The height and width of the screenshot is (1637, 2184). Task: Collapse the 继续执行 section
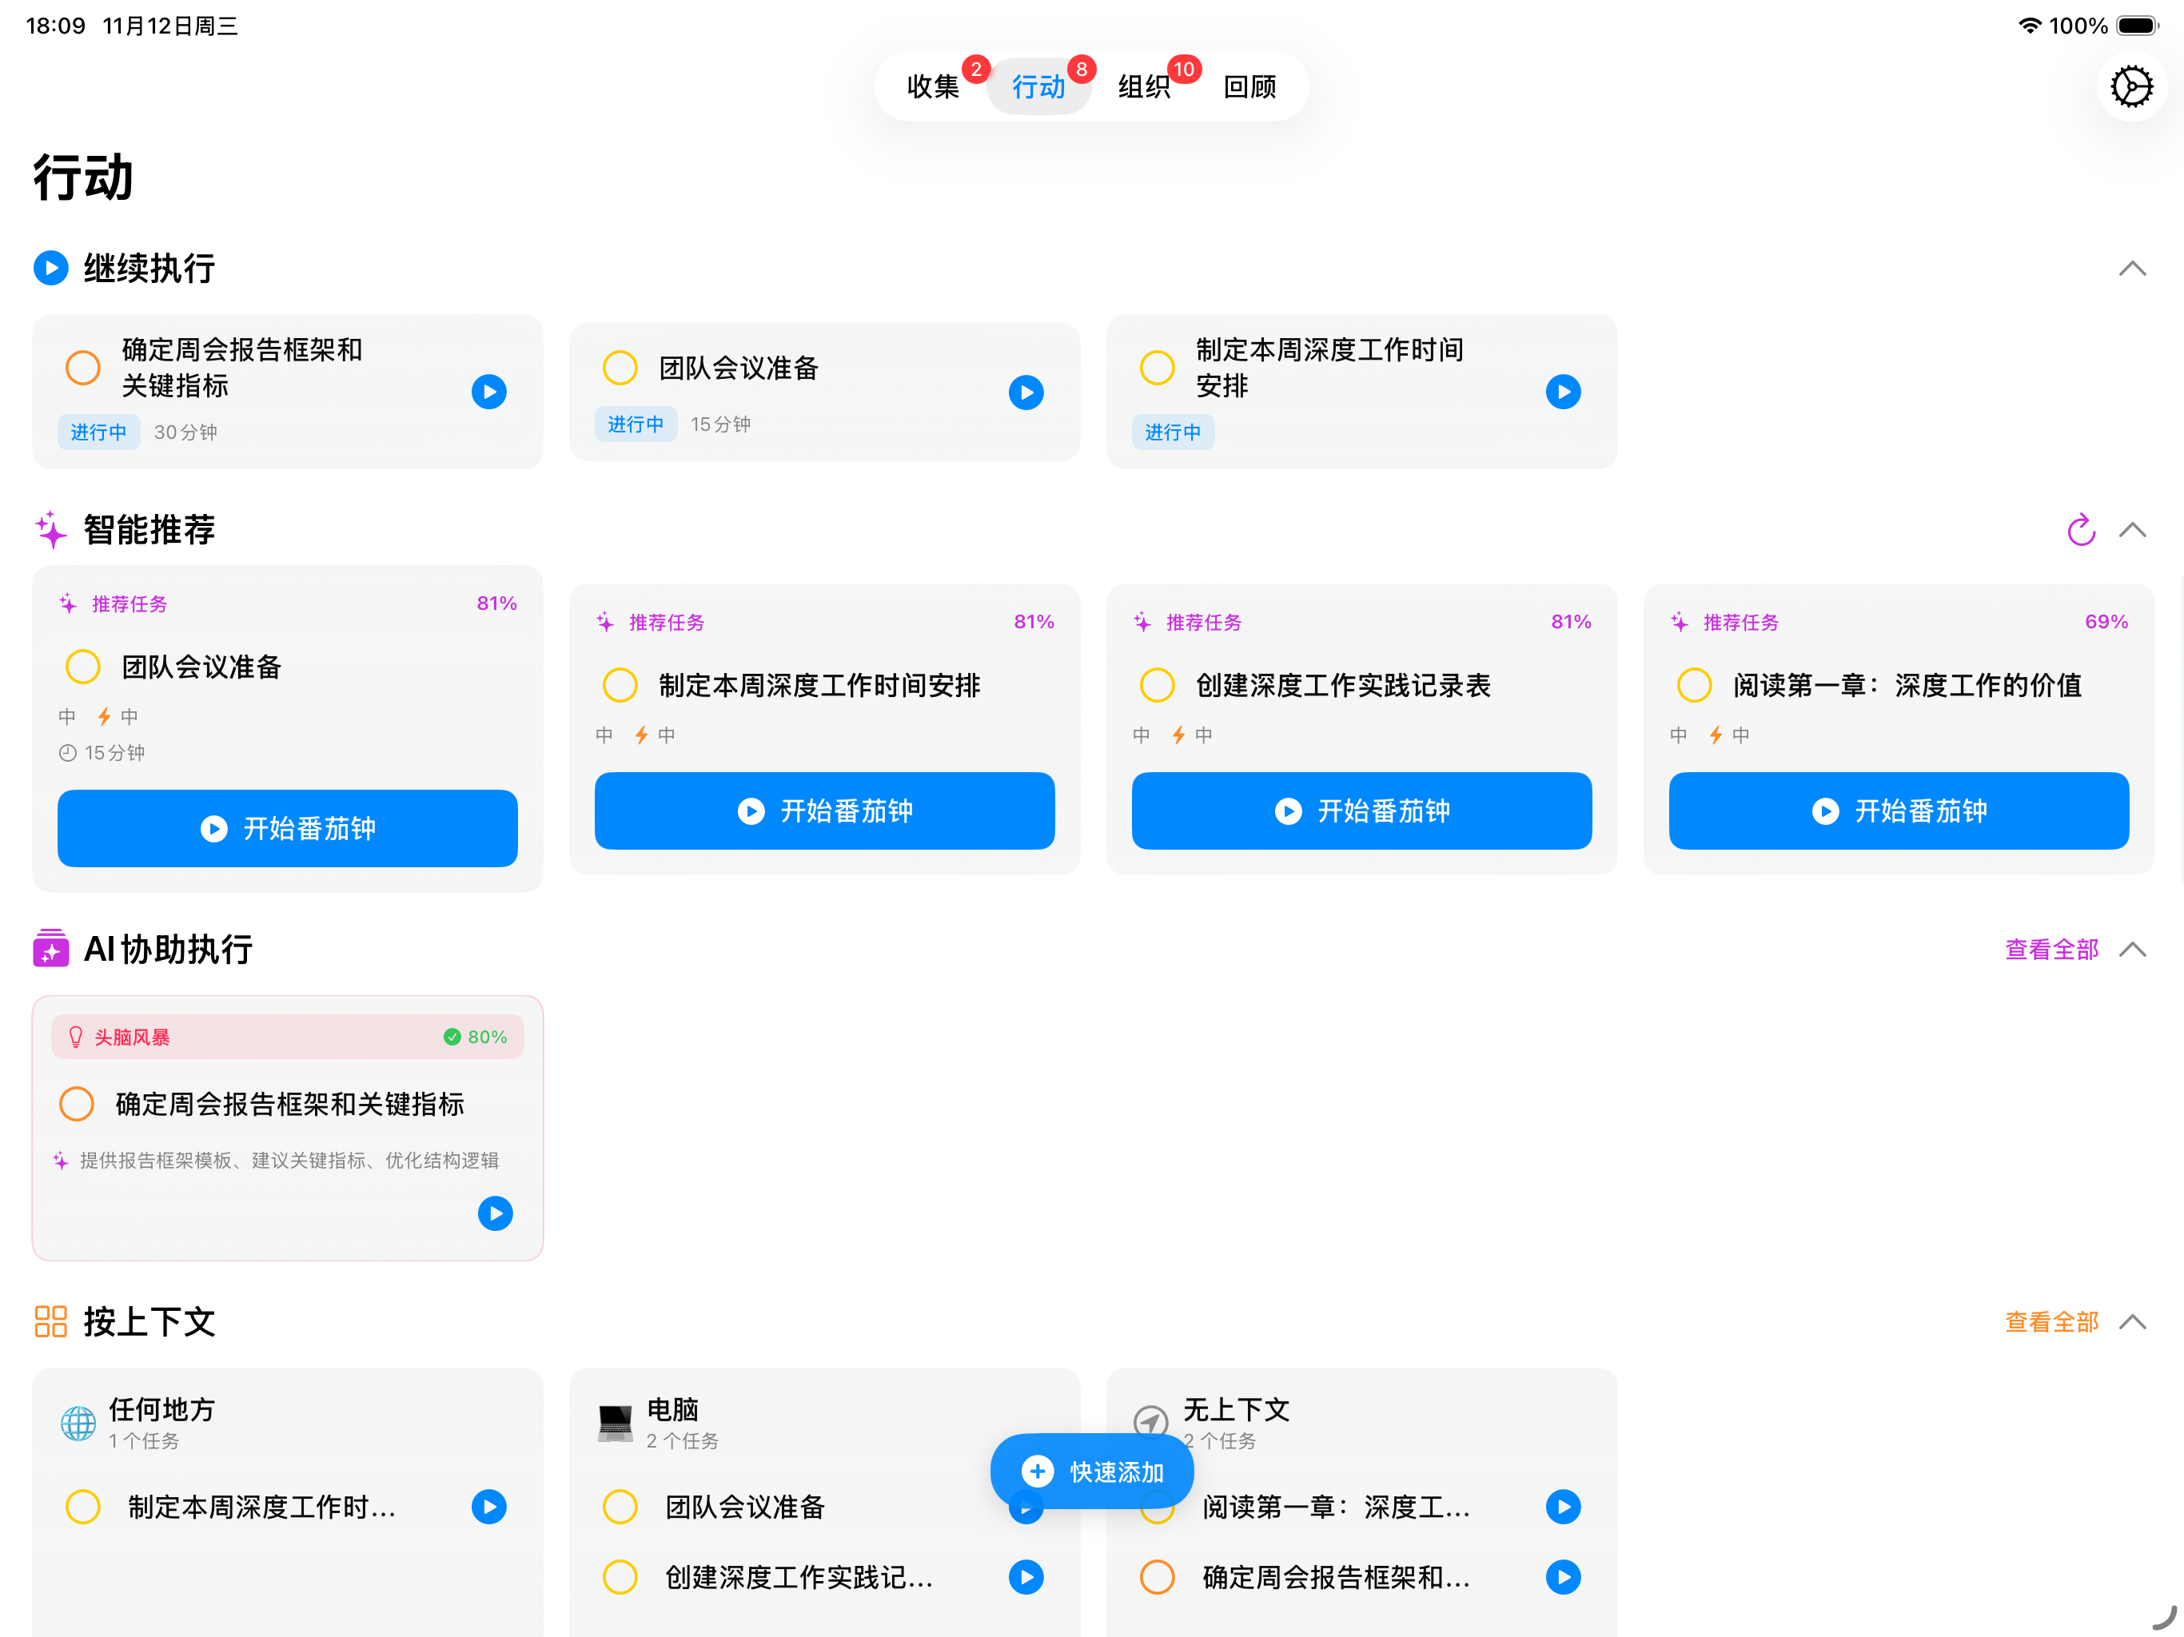click(x=2133, y=268)
